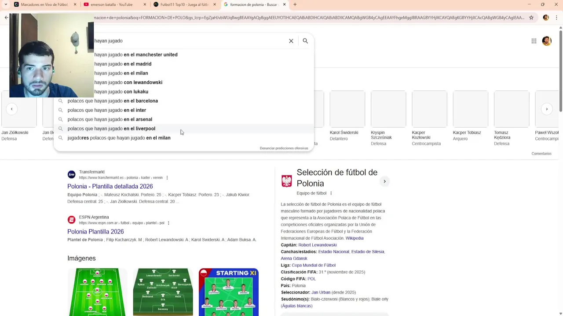The height and width of the screenshot is (316, 563).
Task: Close the 'formacion de polonia' tab
Action: (x=284, y=4)
